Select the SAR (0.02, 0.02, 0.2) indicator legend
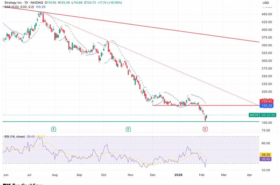This screenshot has width=280, height=185. pos(19,7)
